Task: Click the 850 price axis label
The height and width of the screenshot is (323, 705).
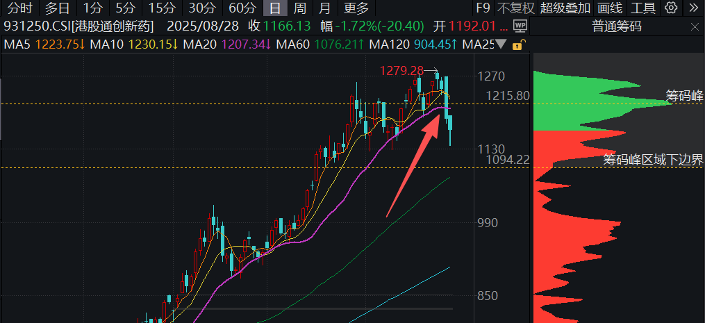Action: [488, 295]
